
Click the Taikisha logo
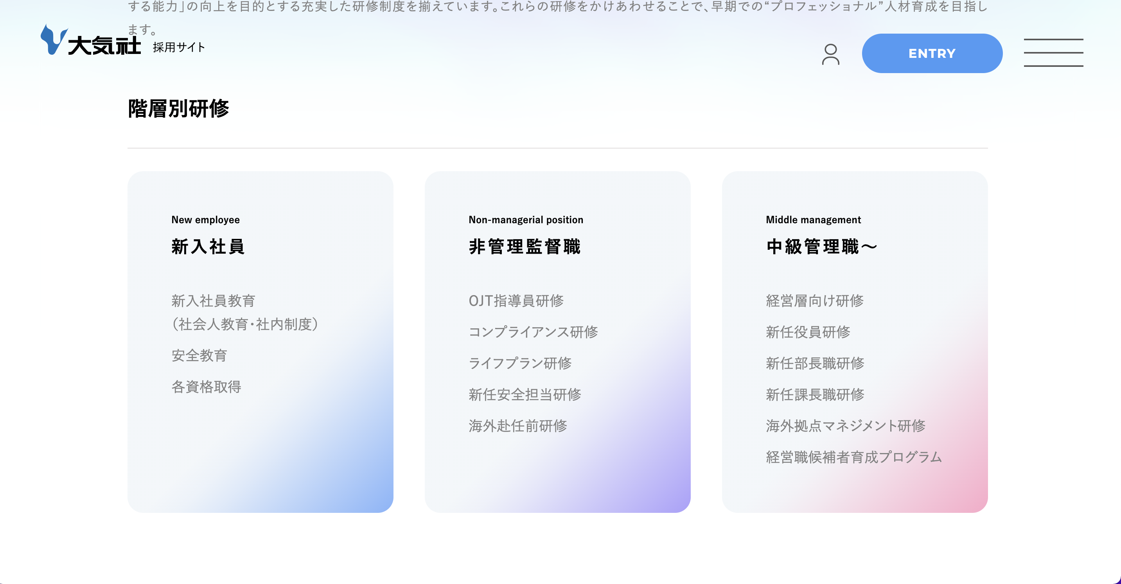coord(90,40)
